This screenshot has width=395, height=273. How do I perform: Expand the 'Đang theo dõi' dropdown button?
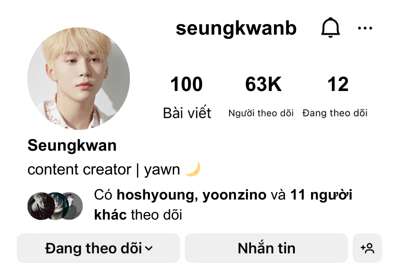click(98, 248)
